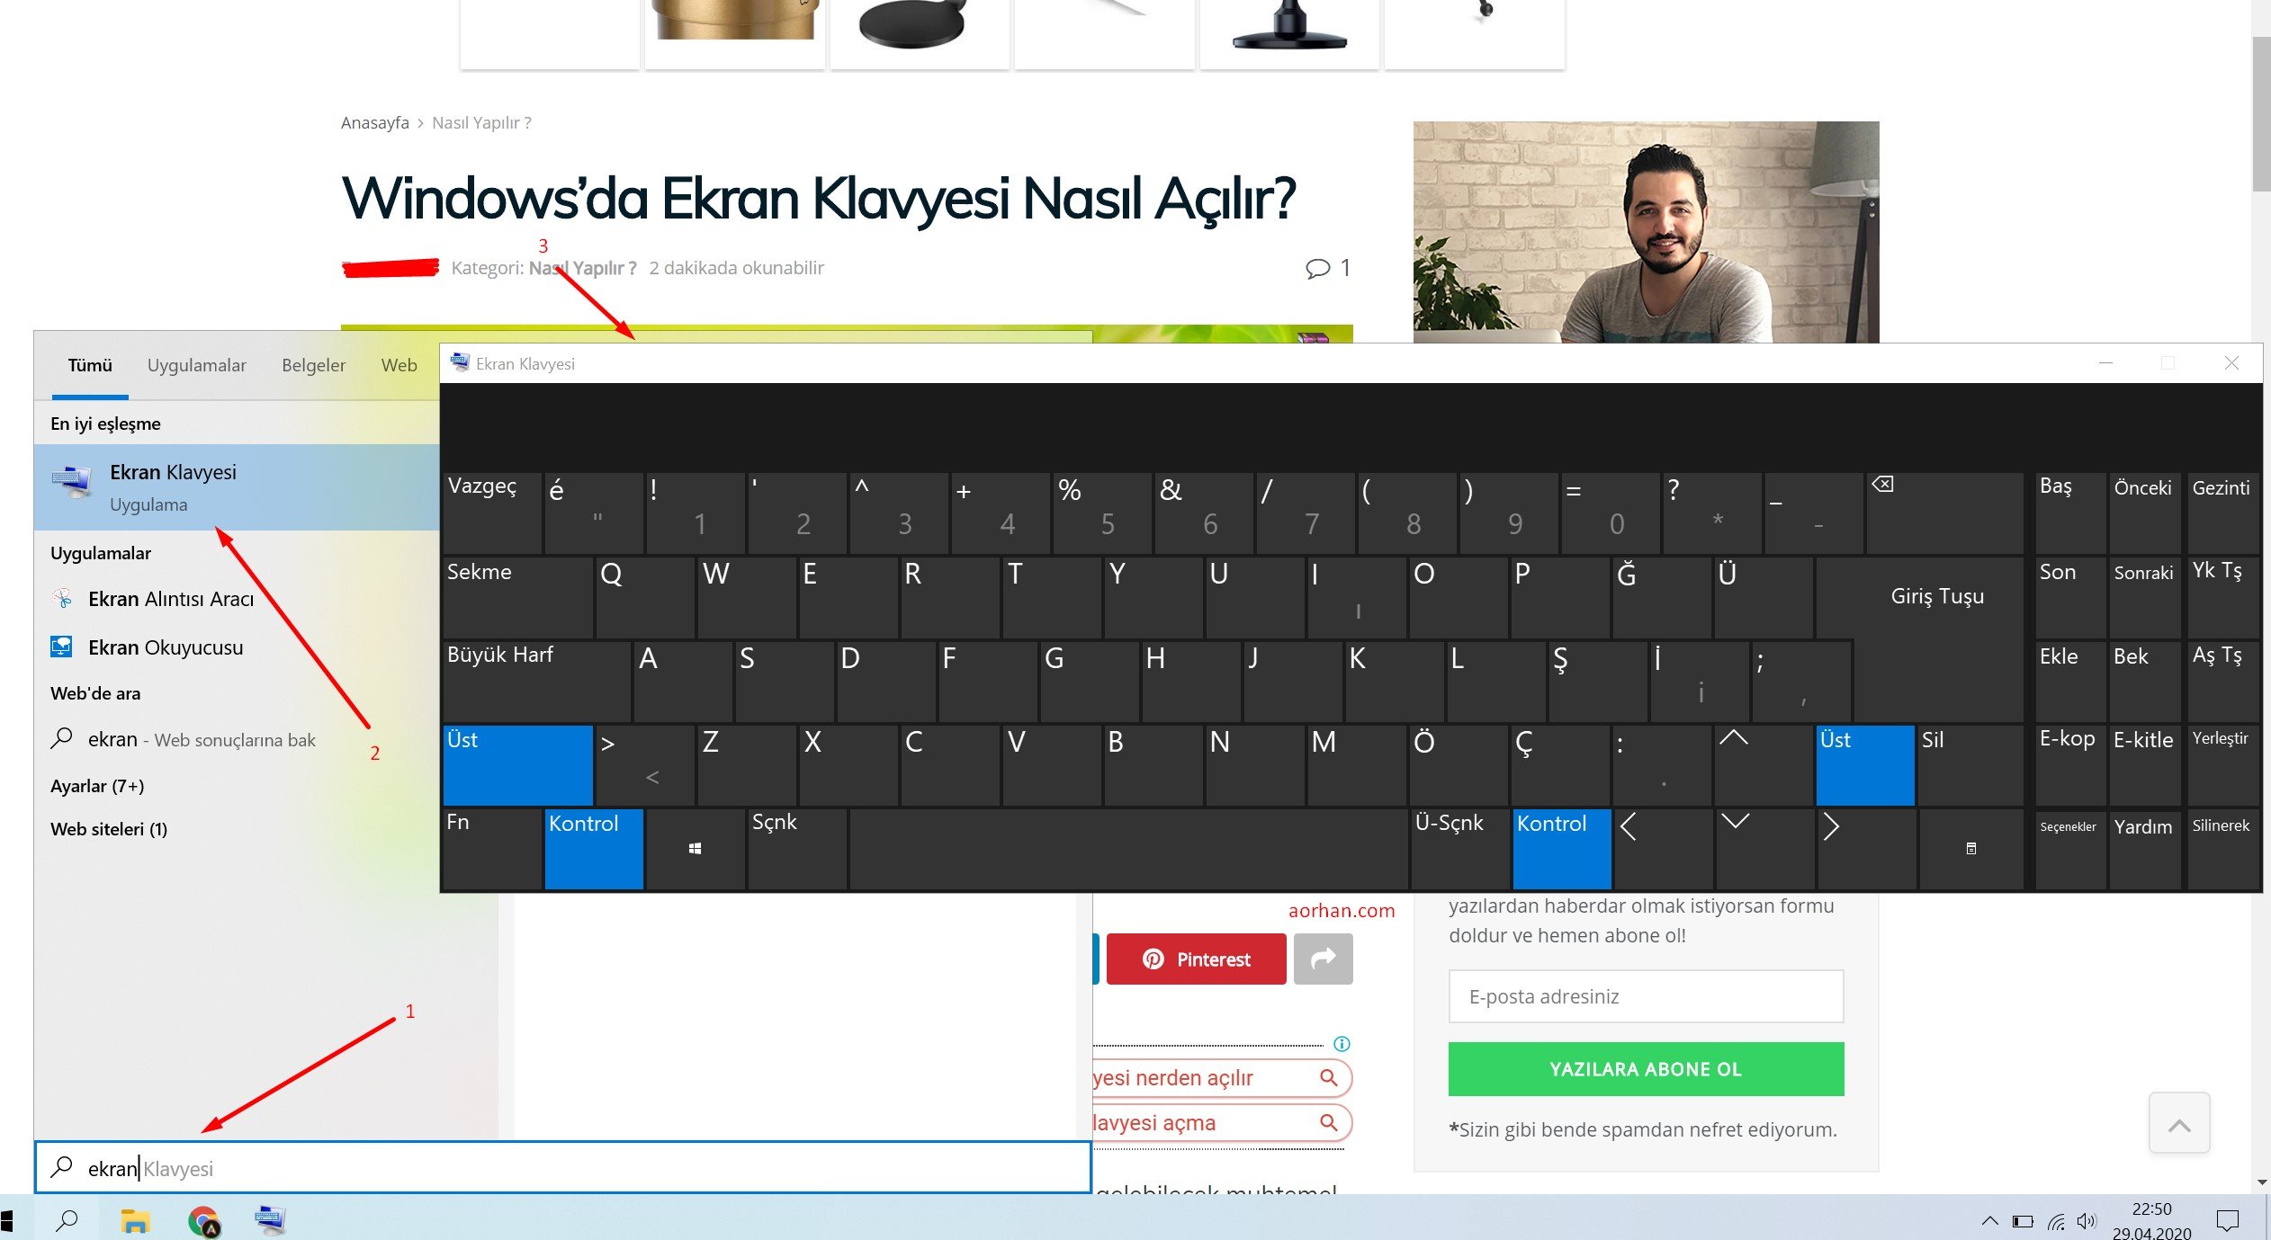Open the Nasıl Yapılır ? breadcrumb link
This screenshot has width=2271, height=1240.
(x=481, y=123)
